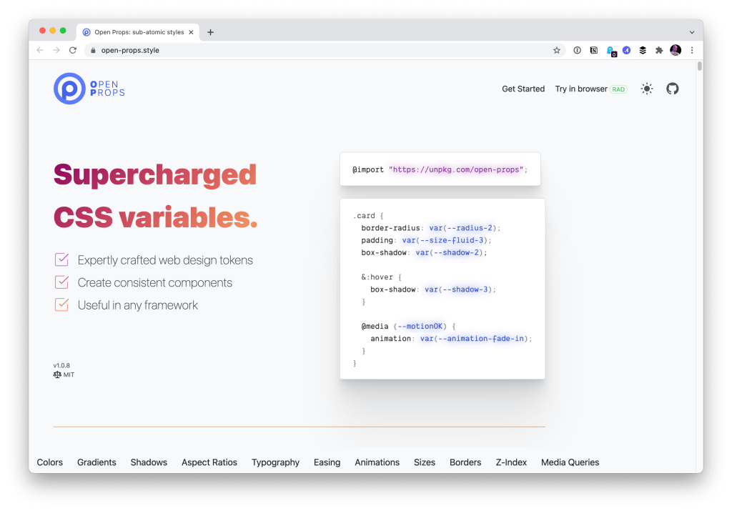Jump to the Sizes section
732x511 pixels.
pyautogui.click(x=425, y=462)
